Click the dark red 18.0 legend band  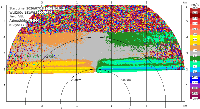coord(195,16)
